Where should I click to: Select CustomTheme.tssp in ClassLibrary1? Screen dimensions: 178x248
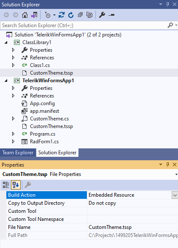point(51,73)
